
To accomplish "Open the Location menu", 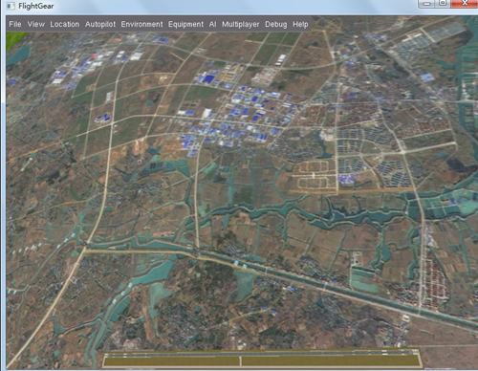I will point(65,24).
